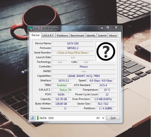151x137 pixels.
Task: Switch to the S.M.A.R.T. tab
Action: click(x=48, y=36)
